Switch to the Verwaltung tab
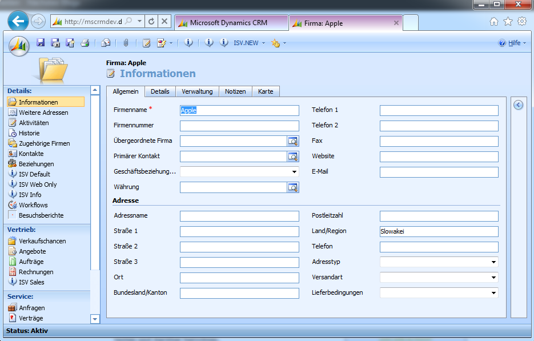Viewport: 534px width, 341px height. coord(197,91)
